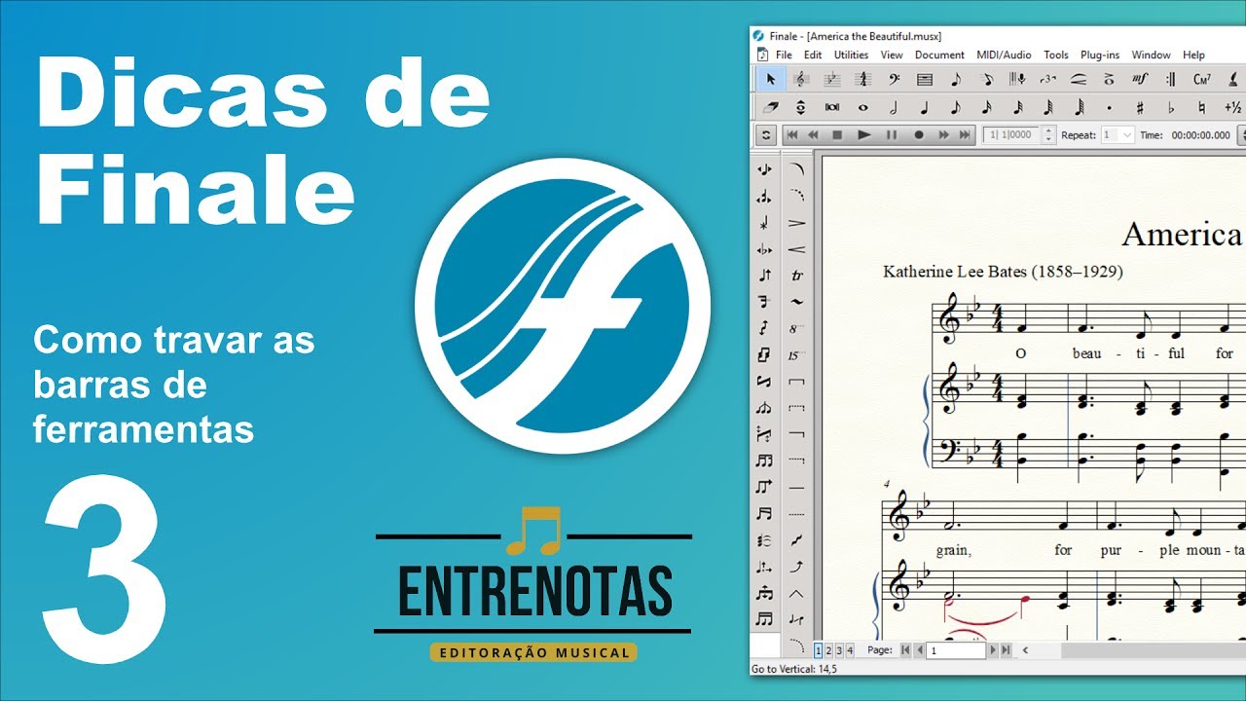This screenshot has width=1246, height=701.
Task: Select the 8va smart shape
Action: (797, 328)
